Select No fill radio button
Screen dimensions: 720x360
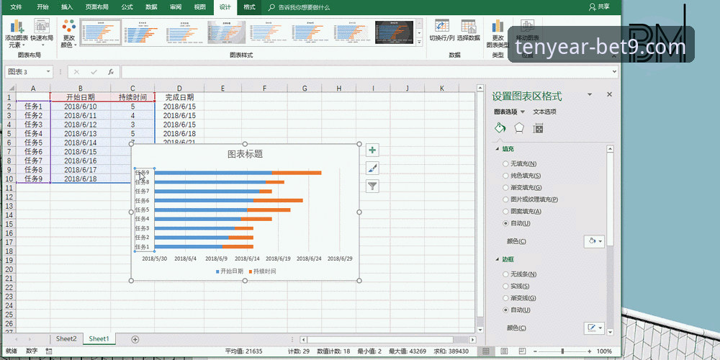505,163
